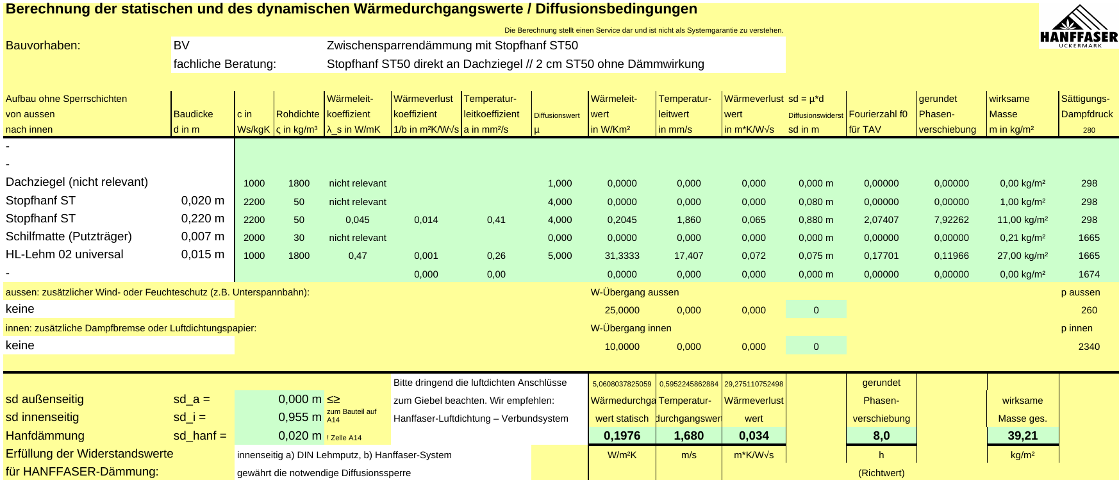Select the 'Dachziegel (nicht relevant)' layer name
The image size is (1119, 480).
(x=77, y=182)
